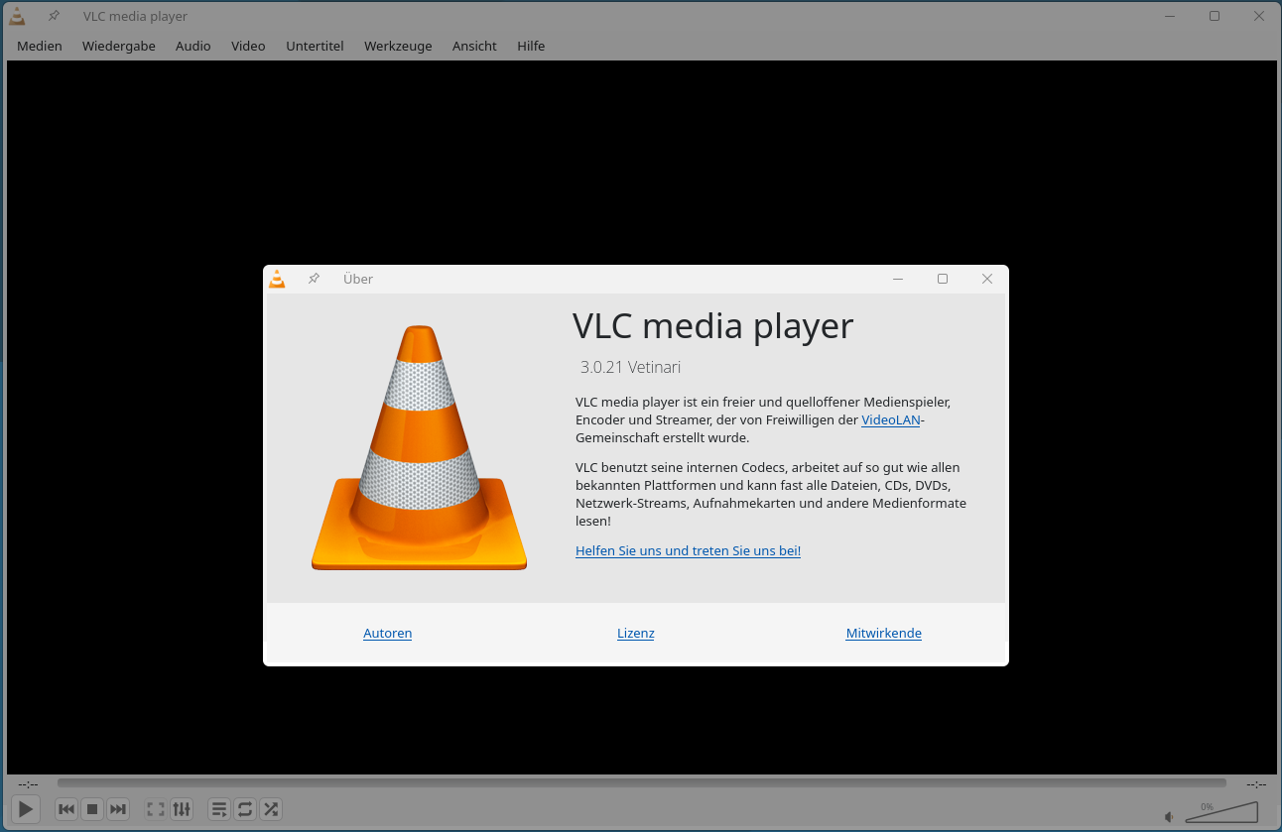Click the pin icon in main VLC title bar

point(54,16)
